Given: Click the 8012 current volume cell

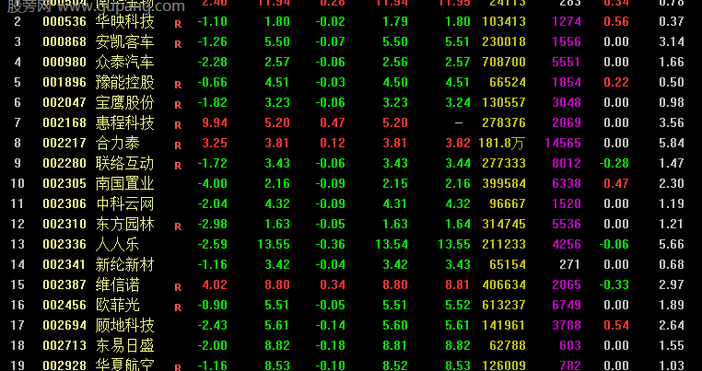Looking at the screenshot, I should [567, 163].
